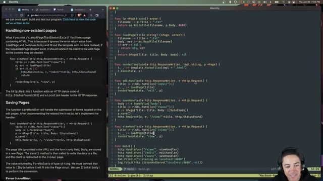Viewport: 323px width, 181px height.
Task: Click 't.Execute(w, p)' line in editor
Action: tap(130, 71)
